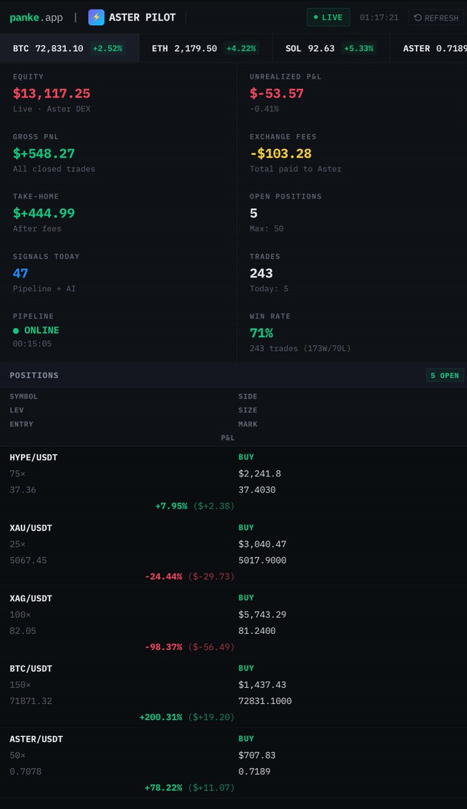Image resolution: width=467 pixels, height=809 pixels.
Task: Click the Trades count 243
Action: pos(261,273)
